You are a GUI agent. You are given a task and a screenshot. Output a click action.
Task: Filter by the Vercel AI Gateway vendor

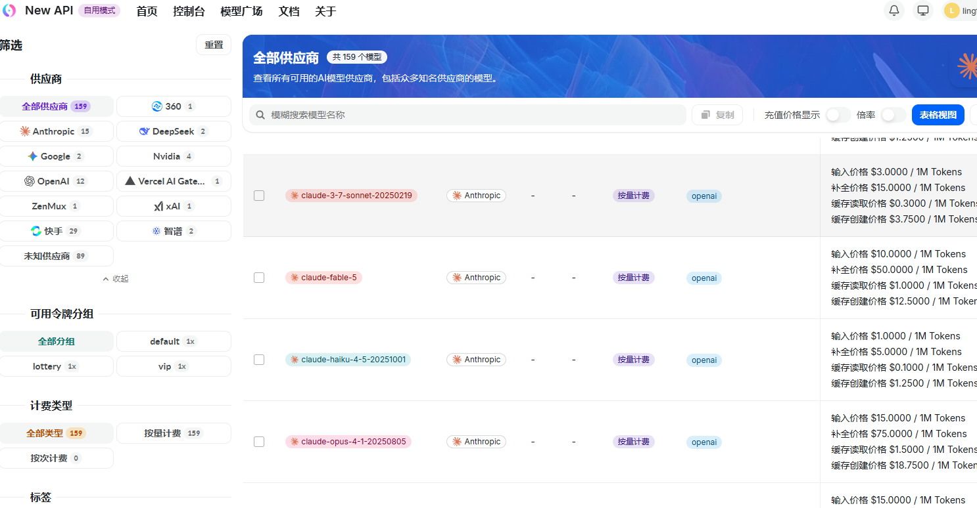click(x=174, y=181)
